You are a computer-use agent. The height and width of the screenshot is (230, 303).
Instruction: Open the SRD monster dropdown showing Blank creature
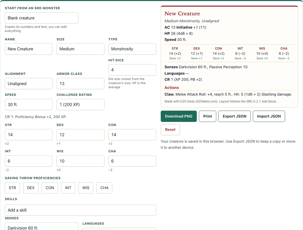[x=41, y=18]
